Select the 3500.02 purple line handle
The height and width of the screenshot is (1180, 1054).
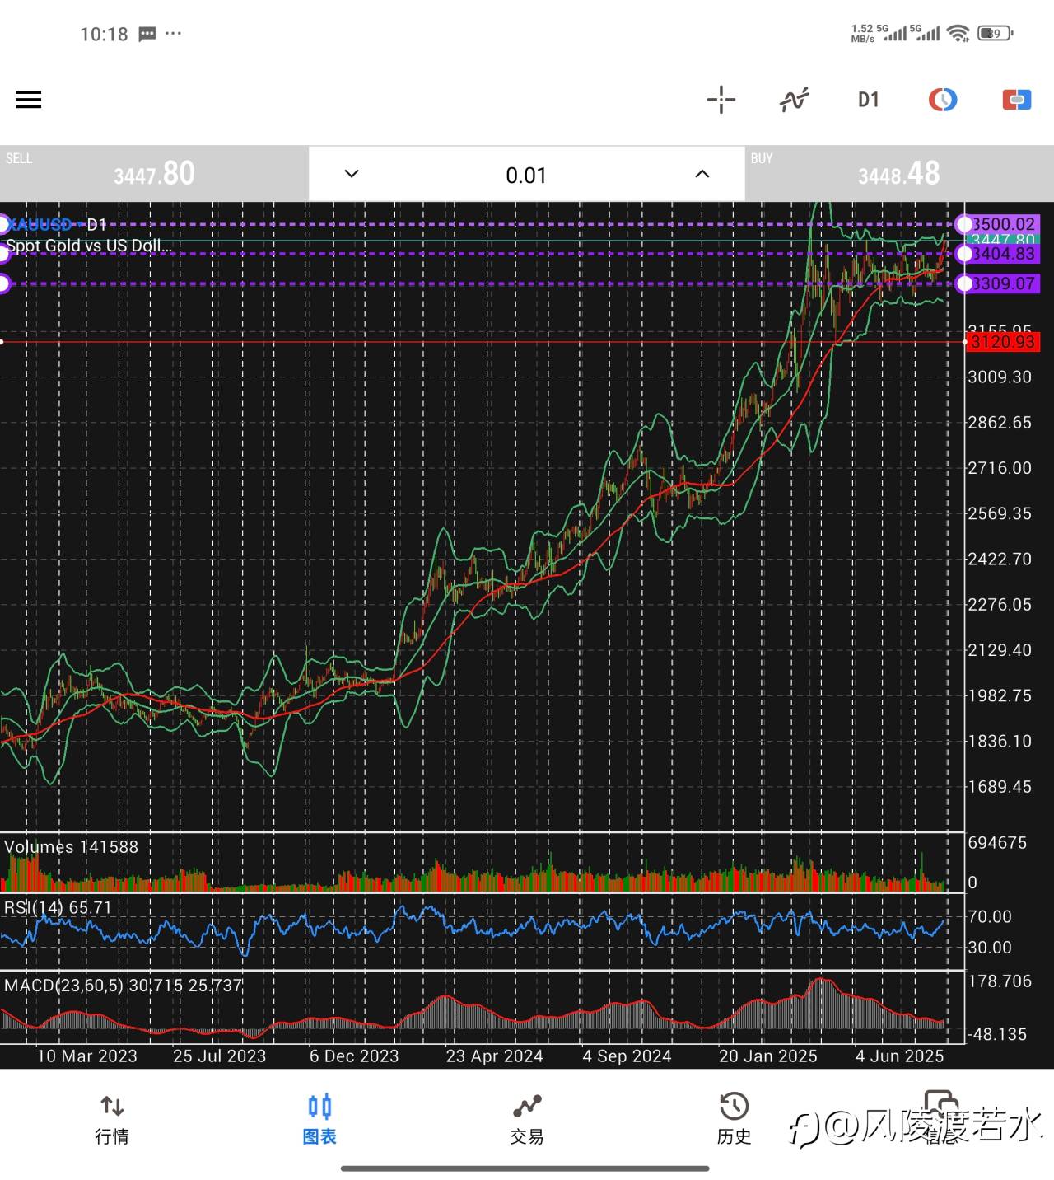[x=963, y=224]
